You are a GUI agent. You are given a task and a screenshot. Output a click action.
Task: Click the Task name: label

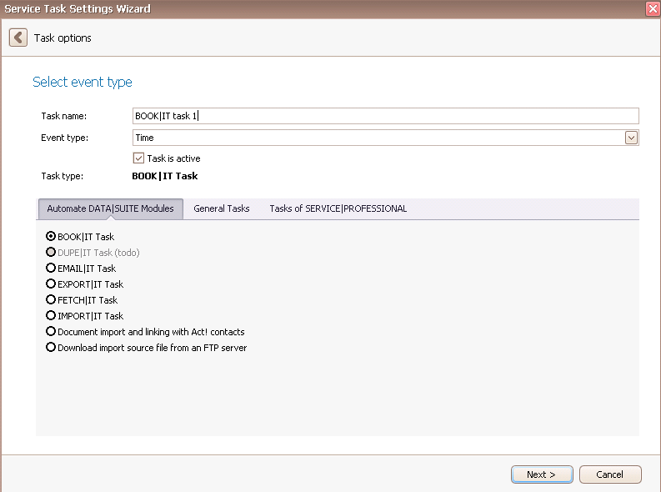(x=63, y=116)
